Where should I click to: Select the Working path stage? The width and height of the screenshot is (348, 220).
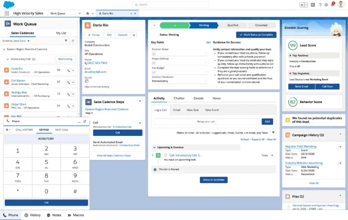pyautogui.click(x=204, y=25)
